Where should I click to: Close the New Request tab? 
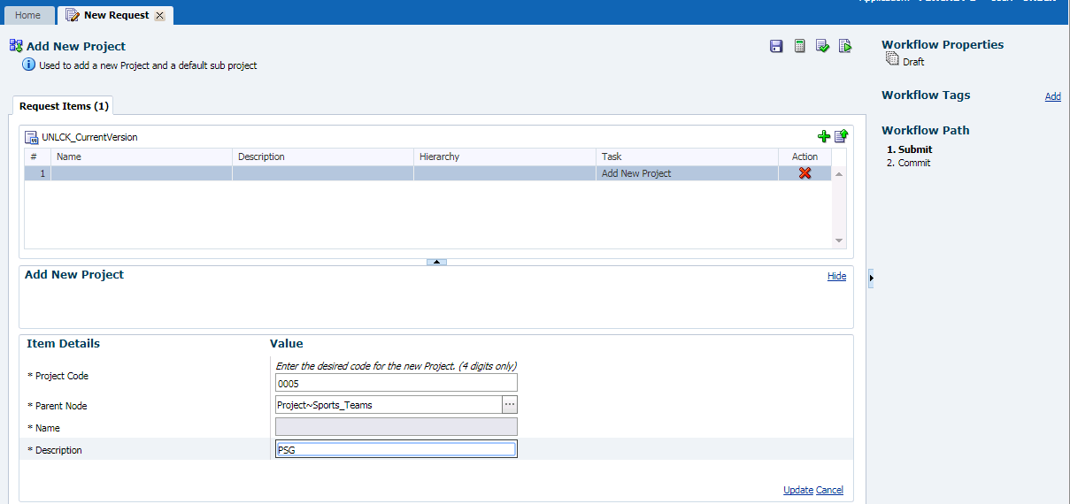pos(159,16)
